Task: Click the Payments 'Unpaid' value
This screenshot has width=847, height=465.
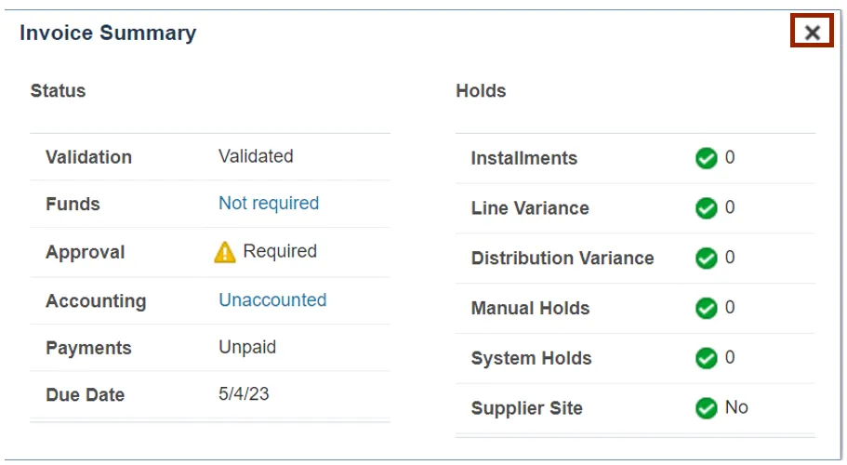Action: click(x=247, y=348)
